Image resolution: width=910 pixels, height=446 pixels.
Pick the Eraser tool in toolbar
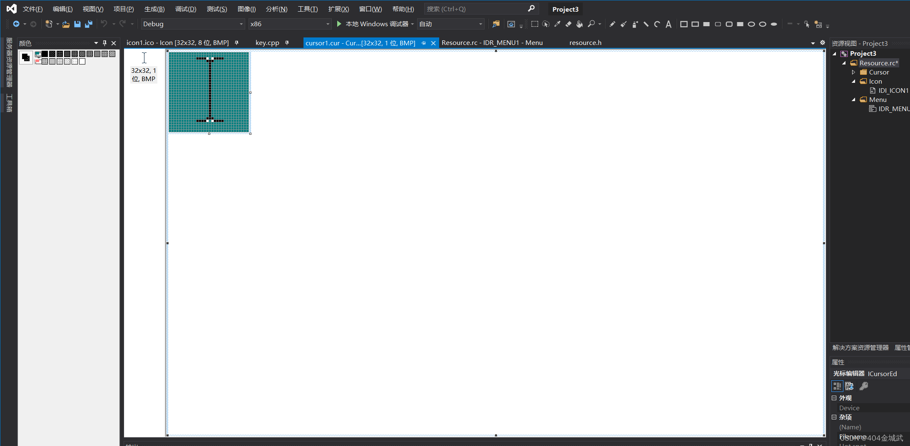(x=568, y=24)
